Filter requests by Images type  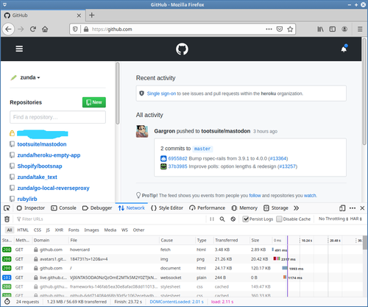tap(91, 230)
